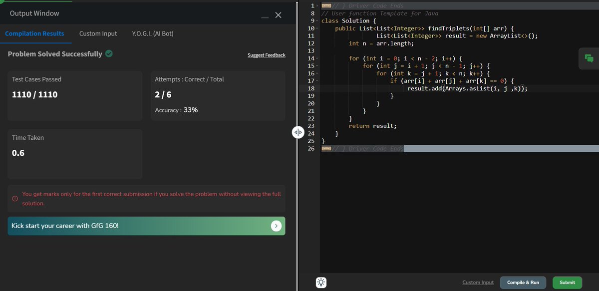This screenshot has width=599, height=291.
Task: Click the Test Cases Passed 1110 / 1110 value
Action: (35, 94)
